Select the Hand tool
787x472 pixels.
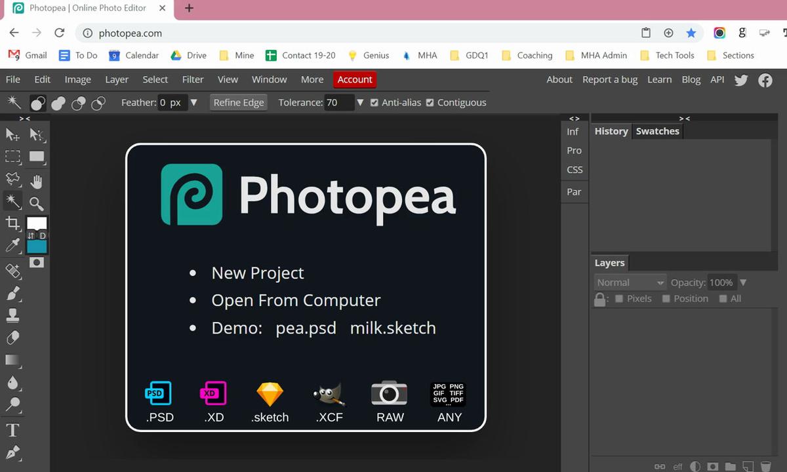(x=37, y=182)
